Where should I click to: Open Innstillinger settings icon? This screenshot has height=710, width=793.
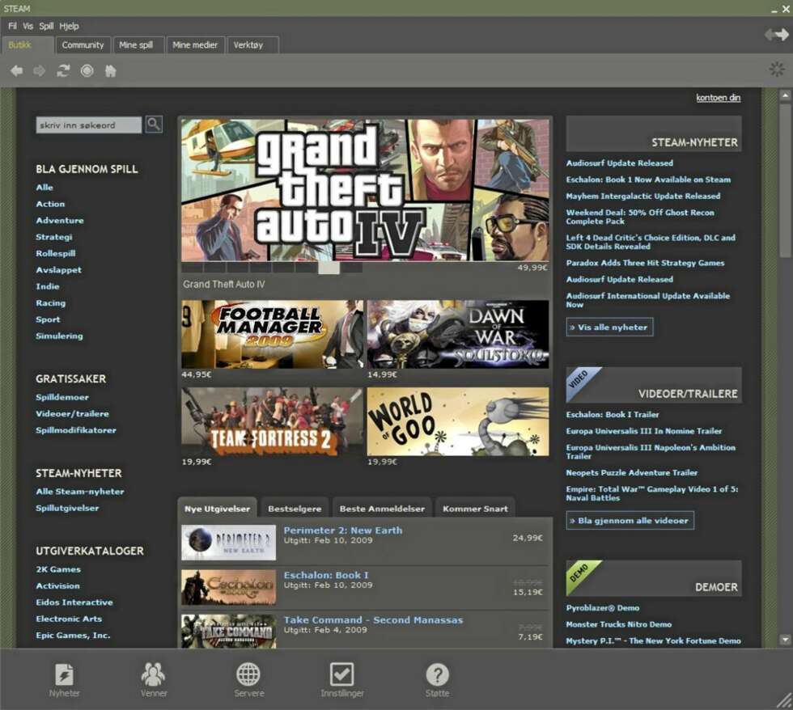point(341,680)
